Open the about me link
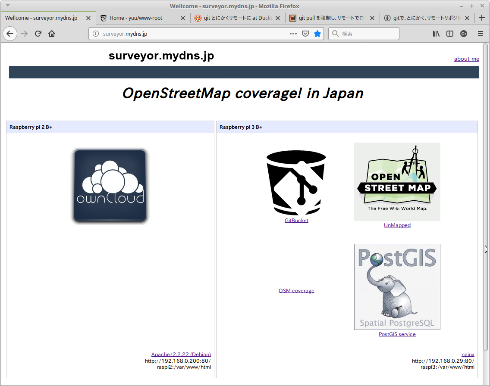This screenshot has height=386, width=490. (466, 59)
